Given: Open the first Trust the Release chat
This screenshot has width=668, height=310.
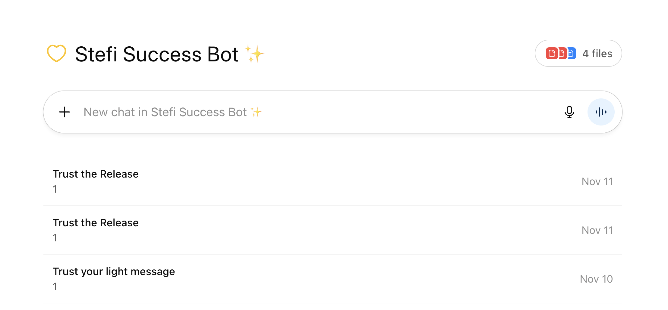Looking at the screenshot, I should [x=96, y=174].
